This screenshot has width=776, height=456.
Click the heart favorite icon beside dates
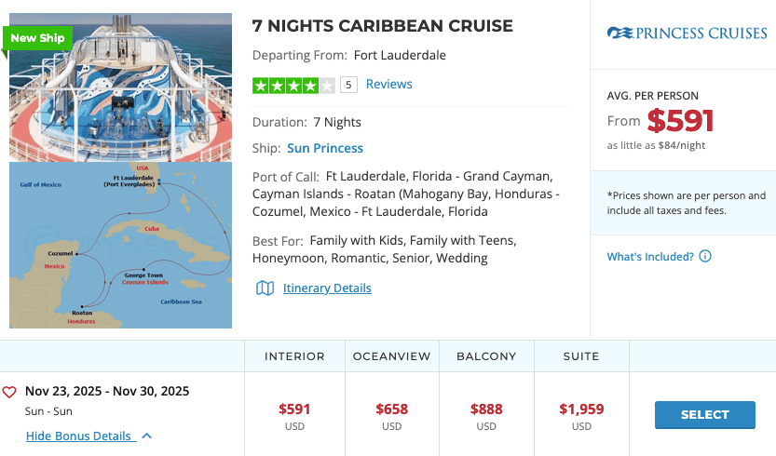click(x=9, y=392)
